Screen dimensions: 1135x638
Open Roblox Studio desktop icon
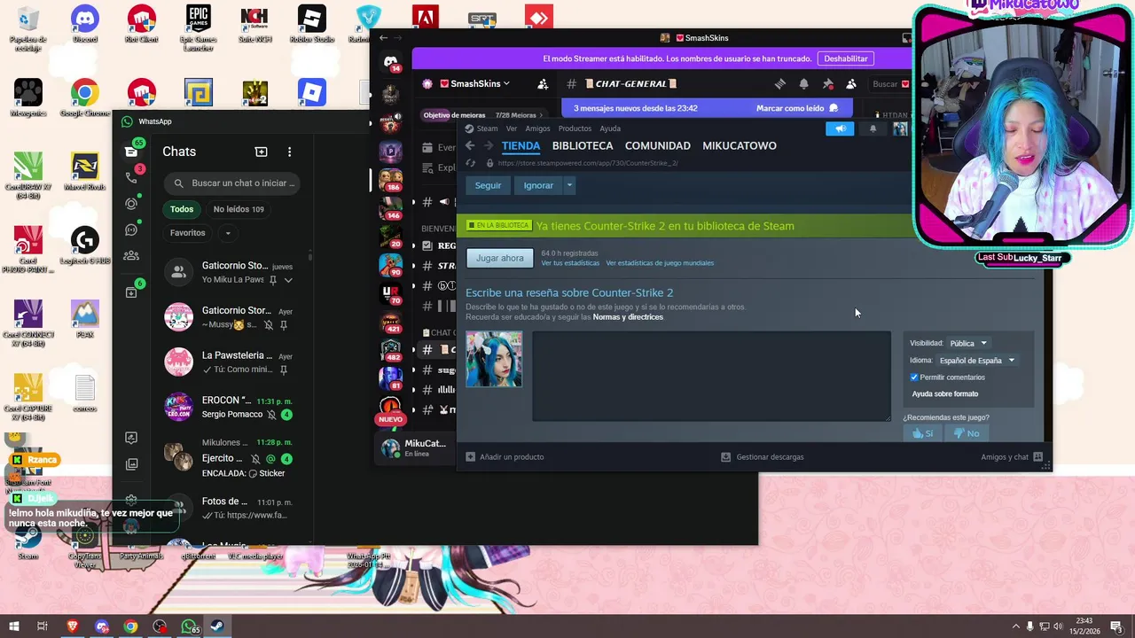pos(311,24)
